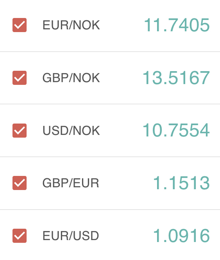The image size is (220, 260).
Task: Toggle the GBP/NOK checkbox off
Action: 20,78
